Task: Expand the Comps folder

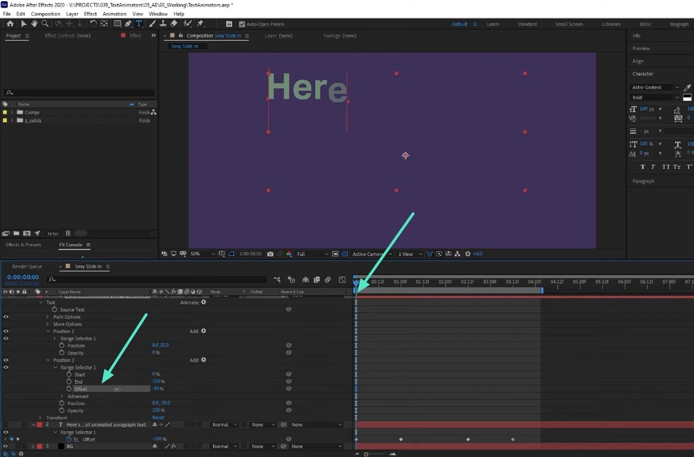Action: (12, 113)
